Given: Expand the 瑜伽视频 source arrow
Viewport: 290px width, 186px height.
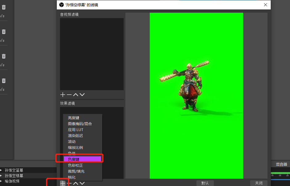Looking at the screenshot, I should pyautogui.click(x=1, y=181).
